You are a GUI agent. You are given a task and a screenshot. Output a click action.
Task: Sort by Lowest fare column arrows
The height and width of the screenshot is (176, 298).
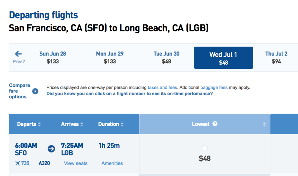(264, 124)
